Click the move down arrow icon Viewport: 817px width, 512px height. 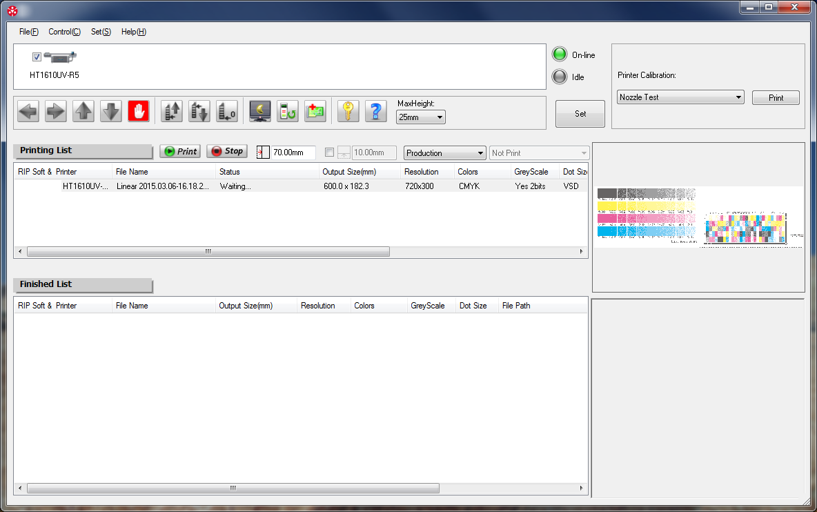point(111,111)
